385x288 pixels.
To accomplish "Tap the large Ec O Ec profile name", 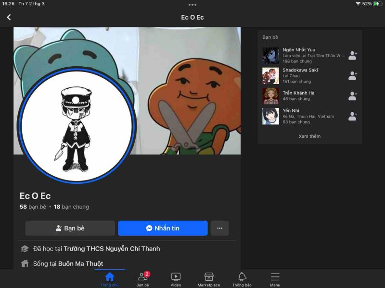I will (x=35, y=196).
